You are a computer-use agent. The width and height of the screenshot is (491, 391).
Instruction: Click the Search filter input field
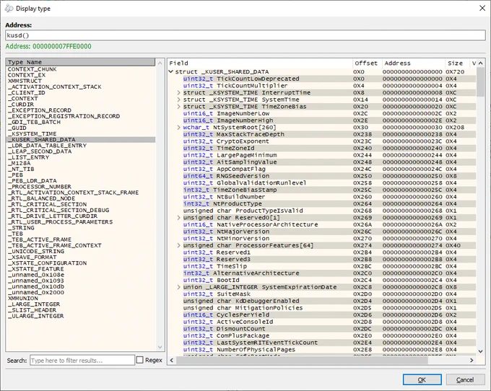click(x=82, y=360)
